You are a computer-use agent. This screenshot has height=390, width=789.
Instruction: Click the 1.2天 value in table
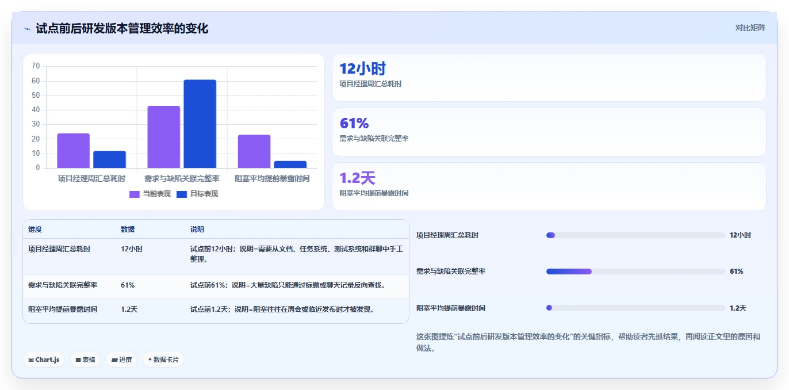coord(129,309)
